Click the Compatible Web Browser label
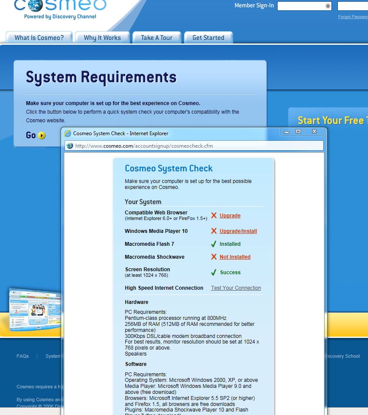 tap(156, 213)
